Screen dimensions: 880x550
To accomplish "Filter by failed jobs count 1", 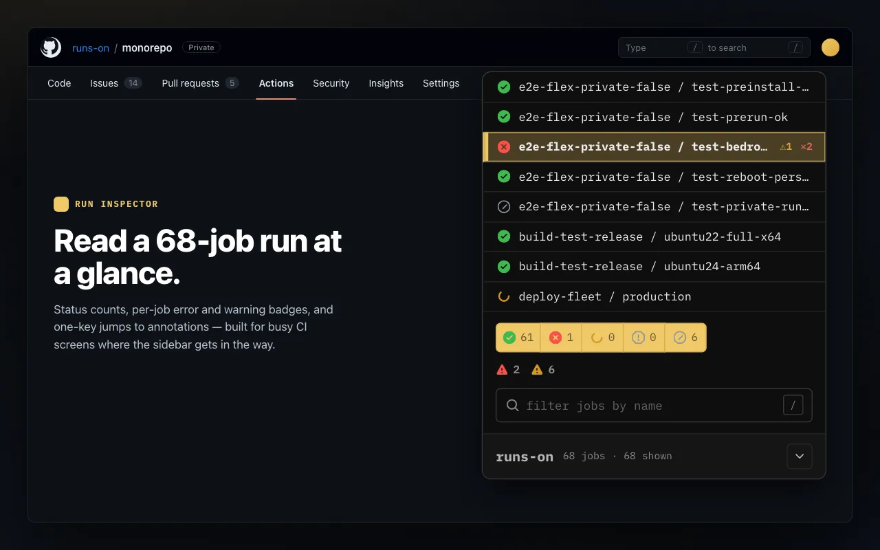I will click(x=561, y=338).
